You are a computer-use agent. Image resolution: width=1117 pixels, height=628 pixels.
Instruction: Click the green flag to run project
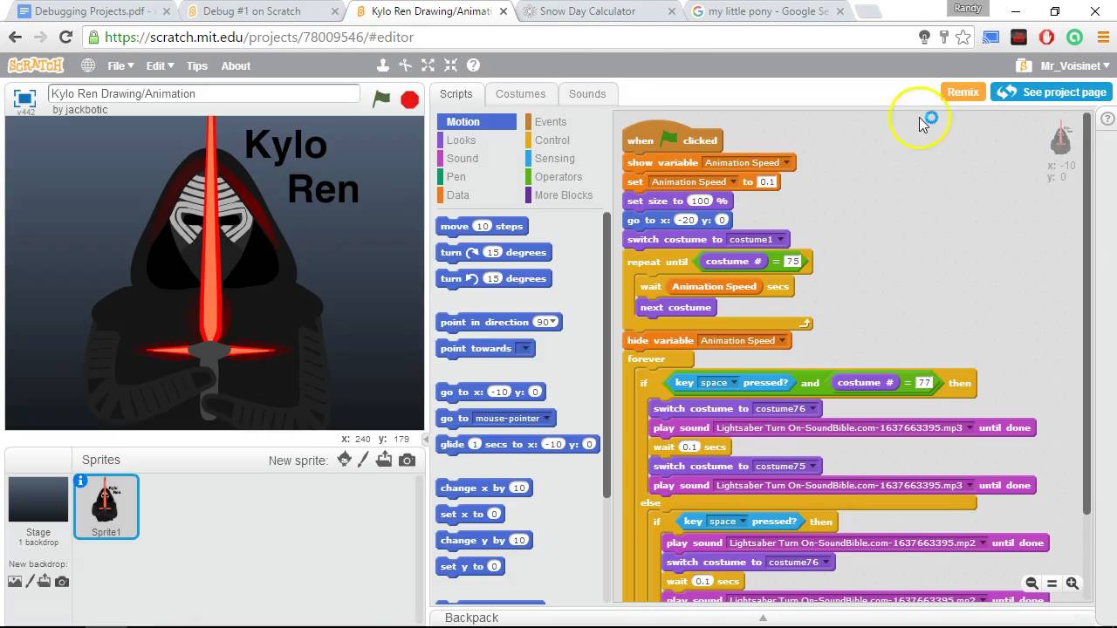click(381, 99)
